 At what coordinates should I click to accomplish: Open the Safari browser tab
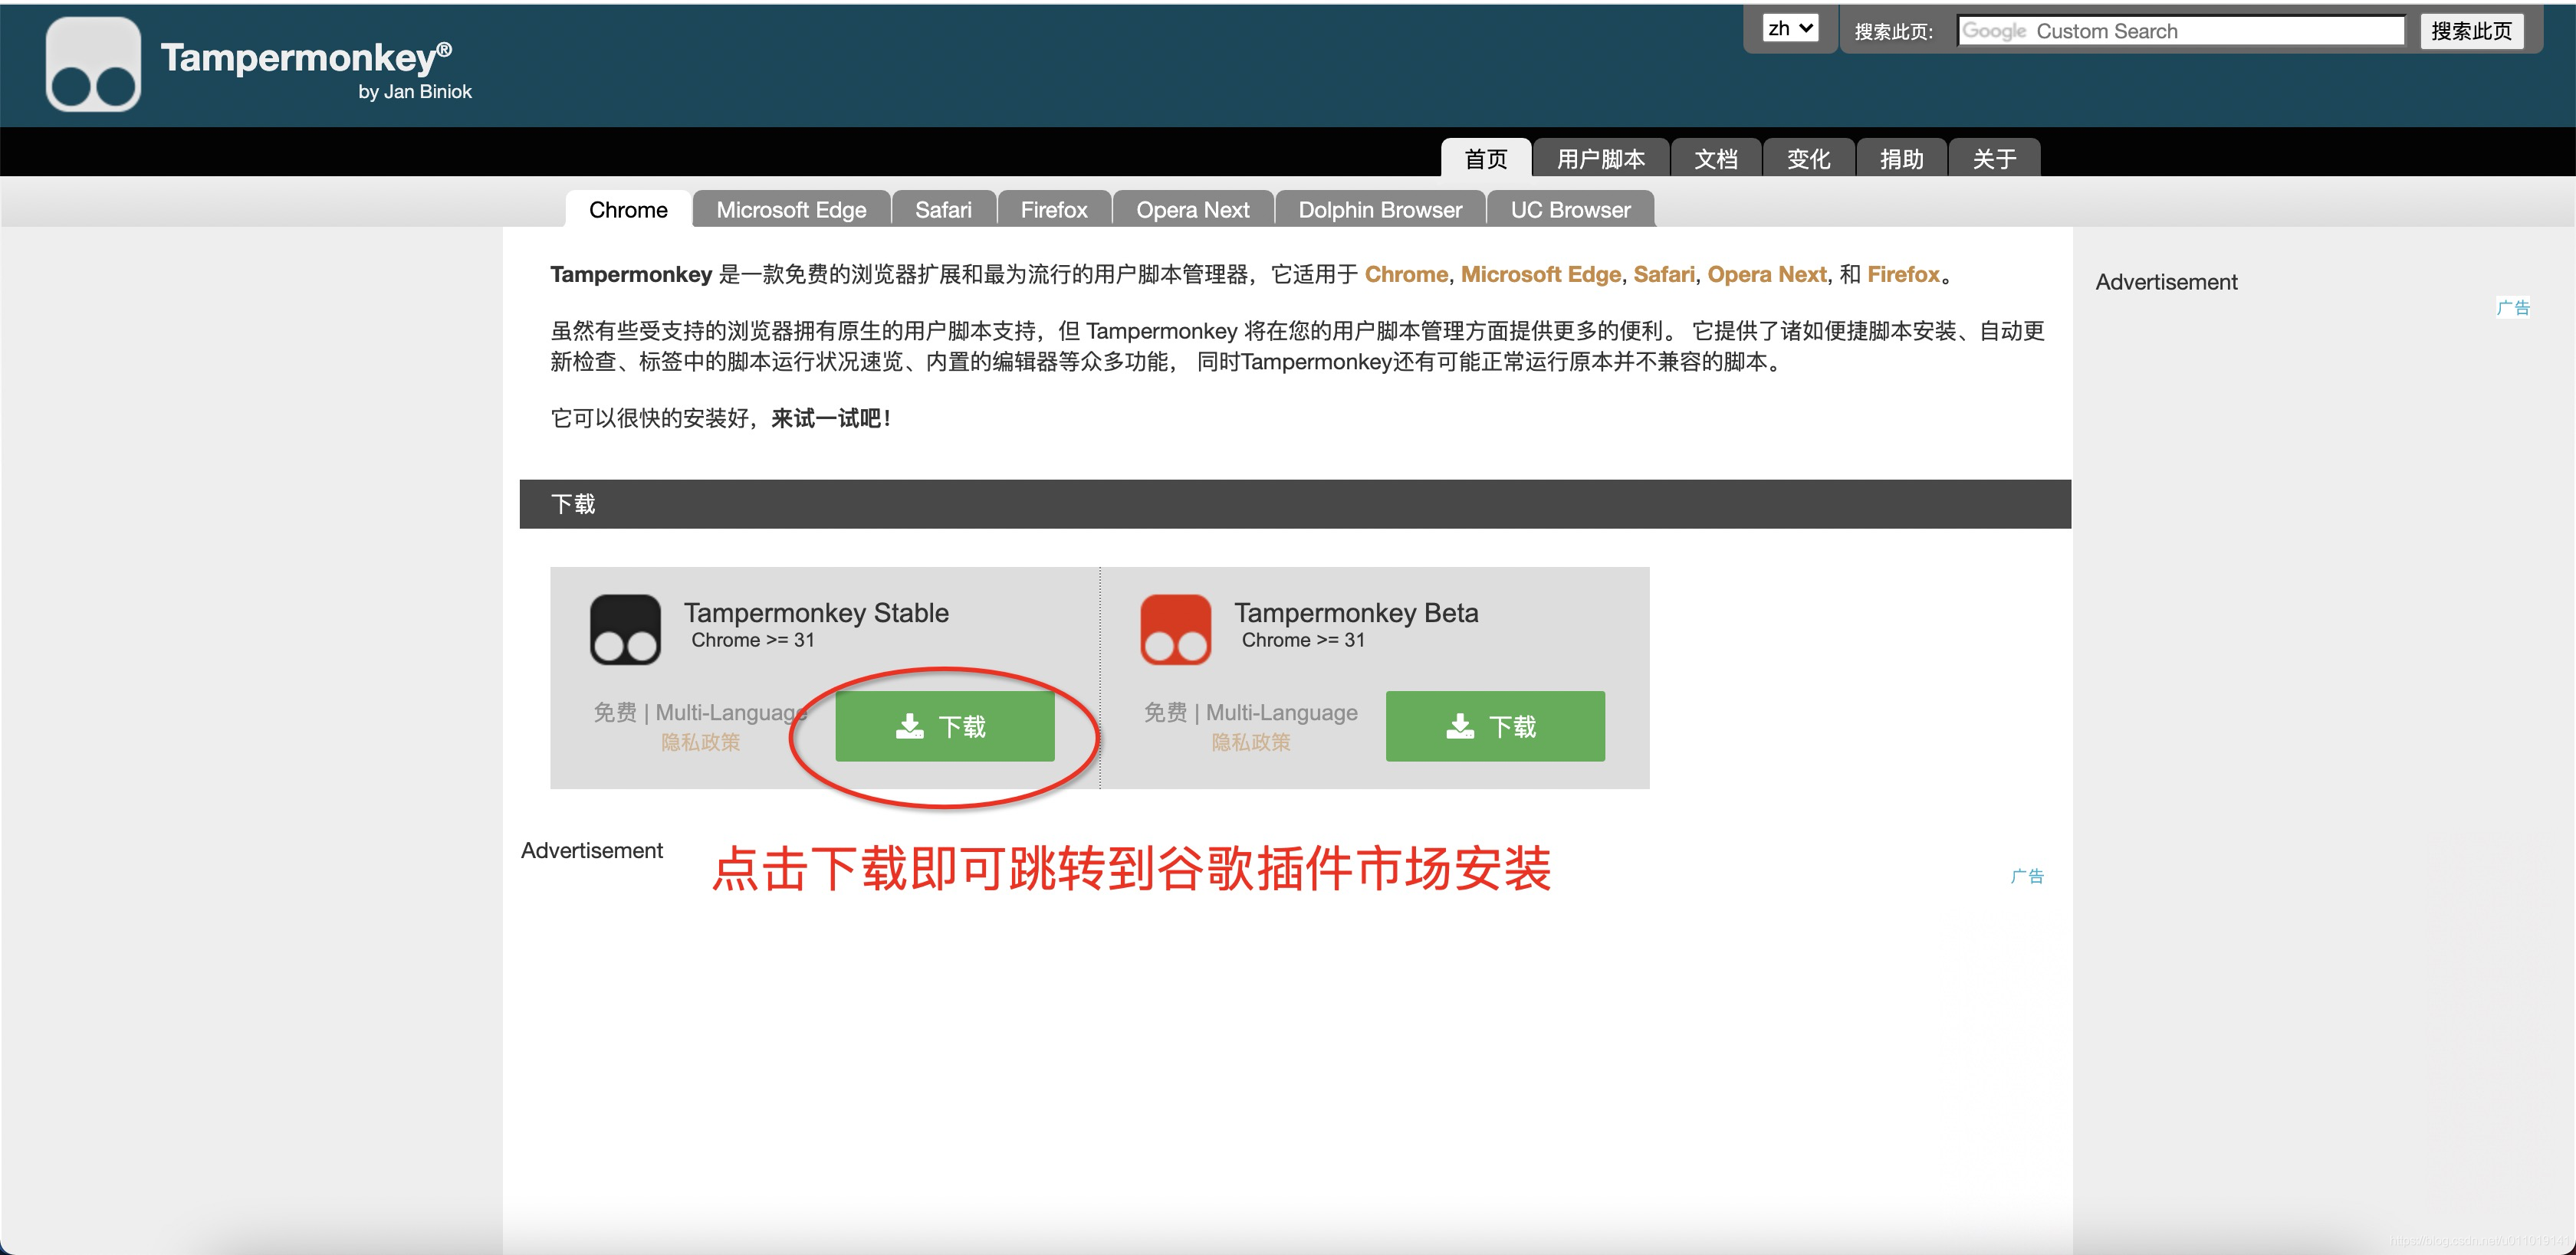tap(943, 210)
